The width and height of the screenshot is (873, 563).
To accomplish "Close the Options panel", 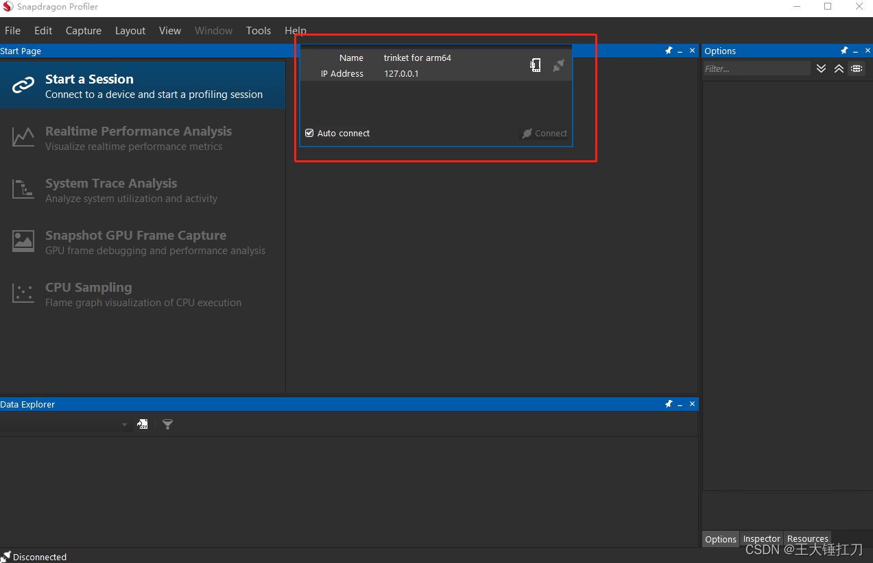I will tap(867, 51).
